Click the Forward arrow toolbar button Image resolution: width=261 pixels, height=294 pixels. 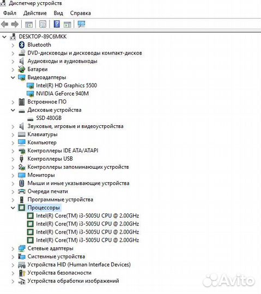coord(15,24)
